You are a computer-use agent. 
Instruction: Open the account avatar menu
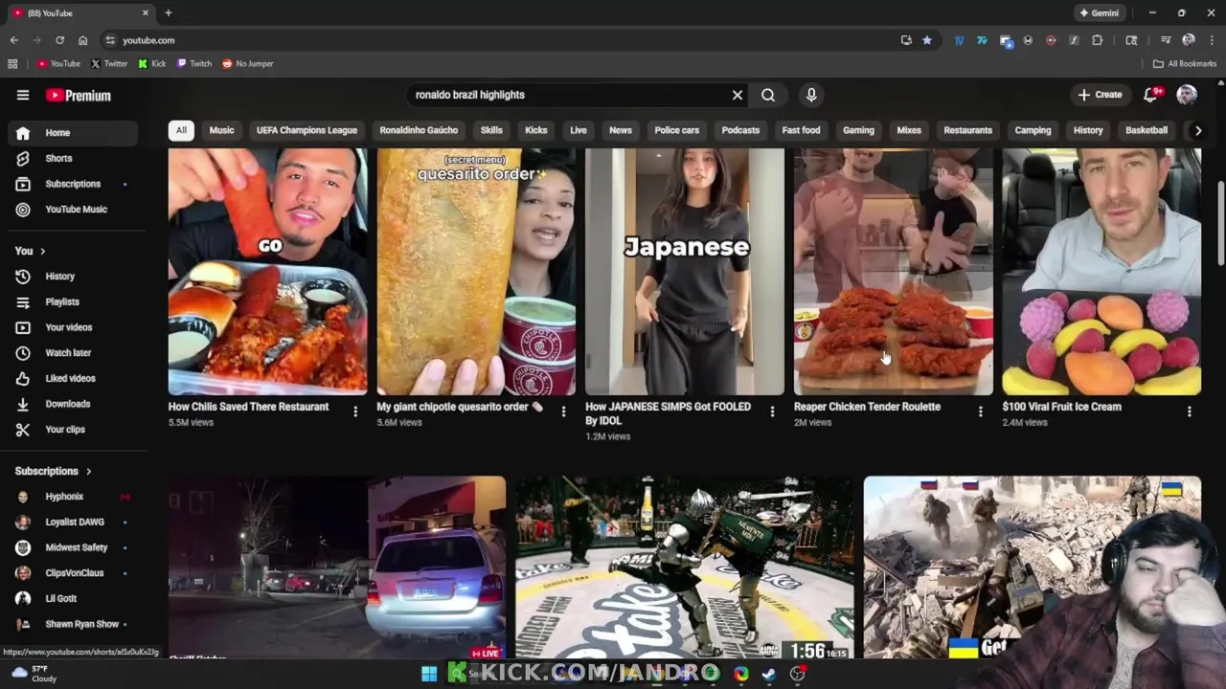point(1187,95)
